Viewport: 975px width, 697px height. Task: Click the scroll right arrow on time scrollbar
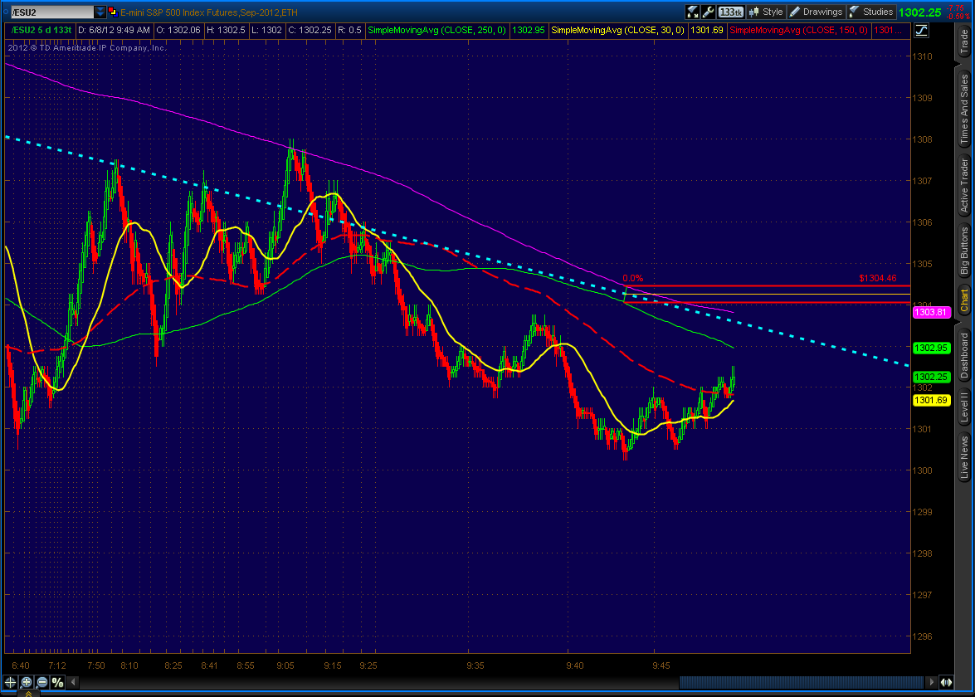[x=932, y=682]
